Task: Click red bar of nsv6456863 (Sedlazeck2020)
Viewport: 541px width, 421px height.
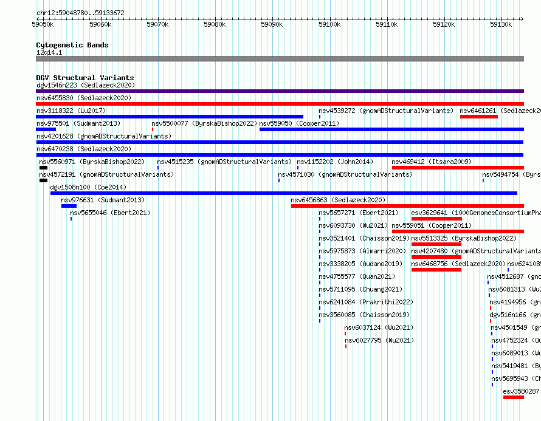Action: (407, 206)
